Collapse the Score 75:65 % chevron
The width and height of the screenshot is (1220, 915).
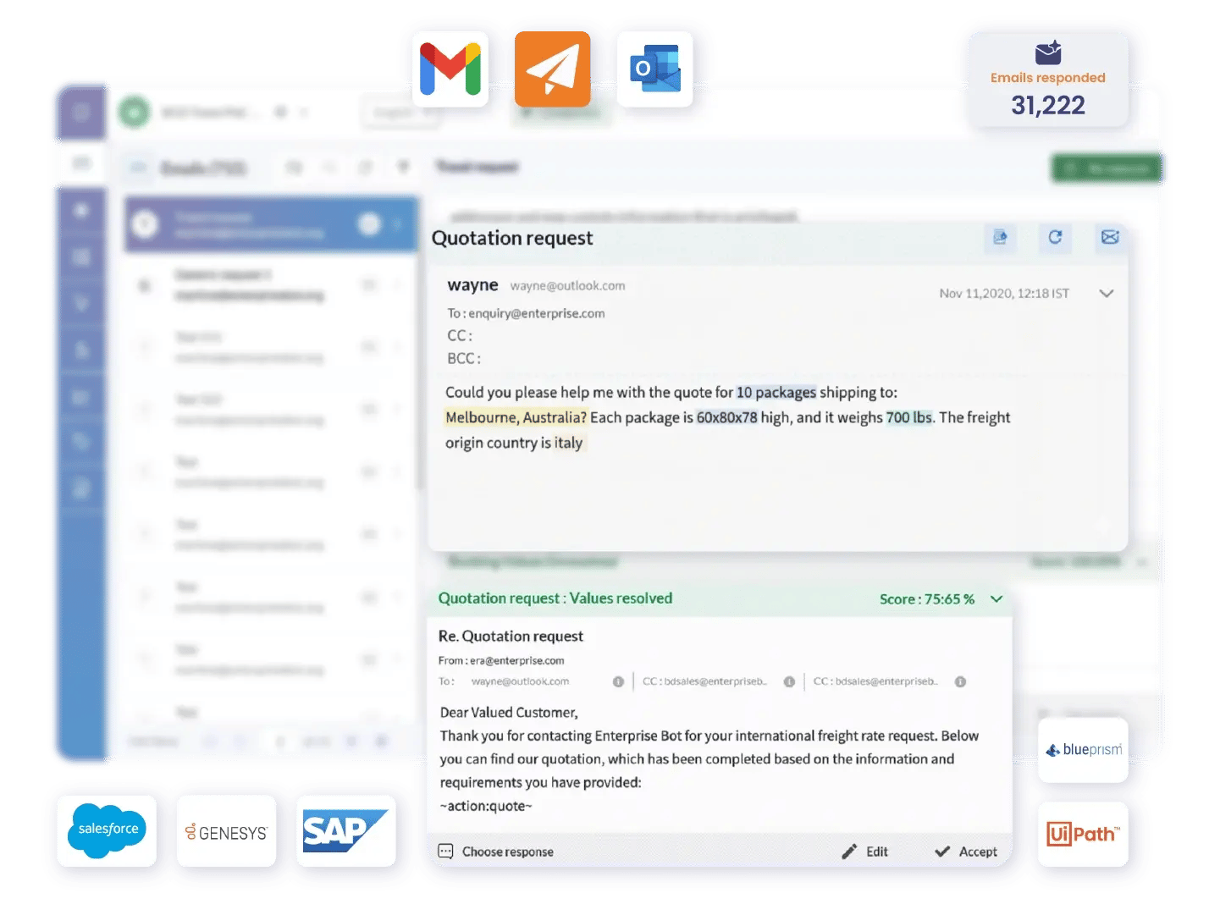(x=996, y=599)
